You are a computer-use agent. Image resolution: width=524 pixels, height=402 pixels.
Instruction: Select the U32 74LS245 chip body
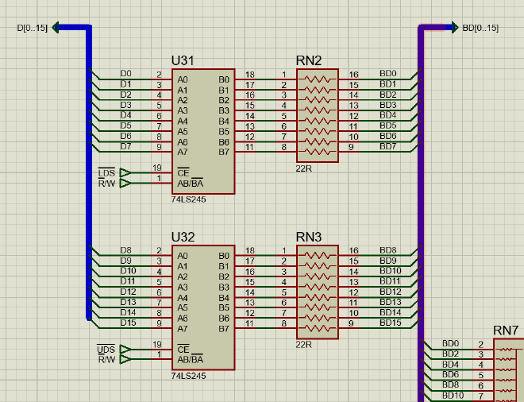[x=202, y=307]
